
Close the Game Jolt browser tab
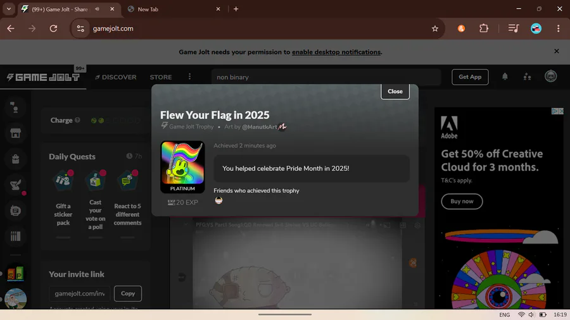112,9
